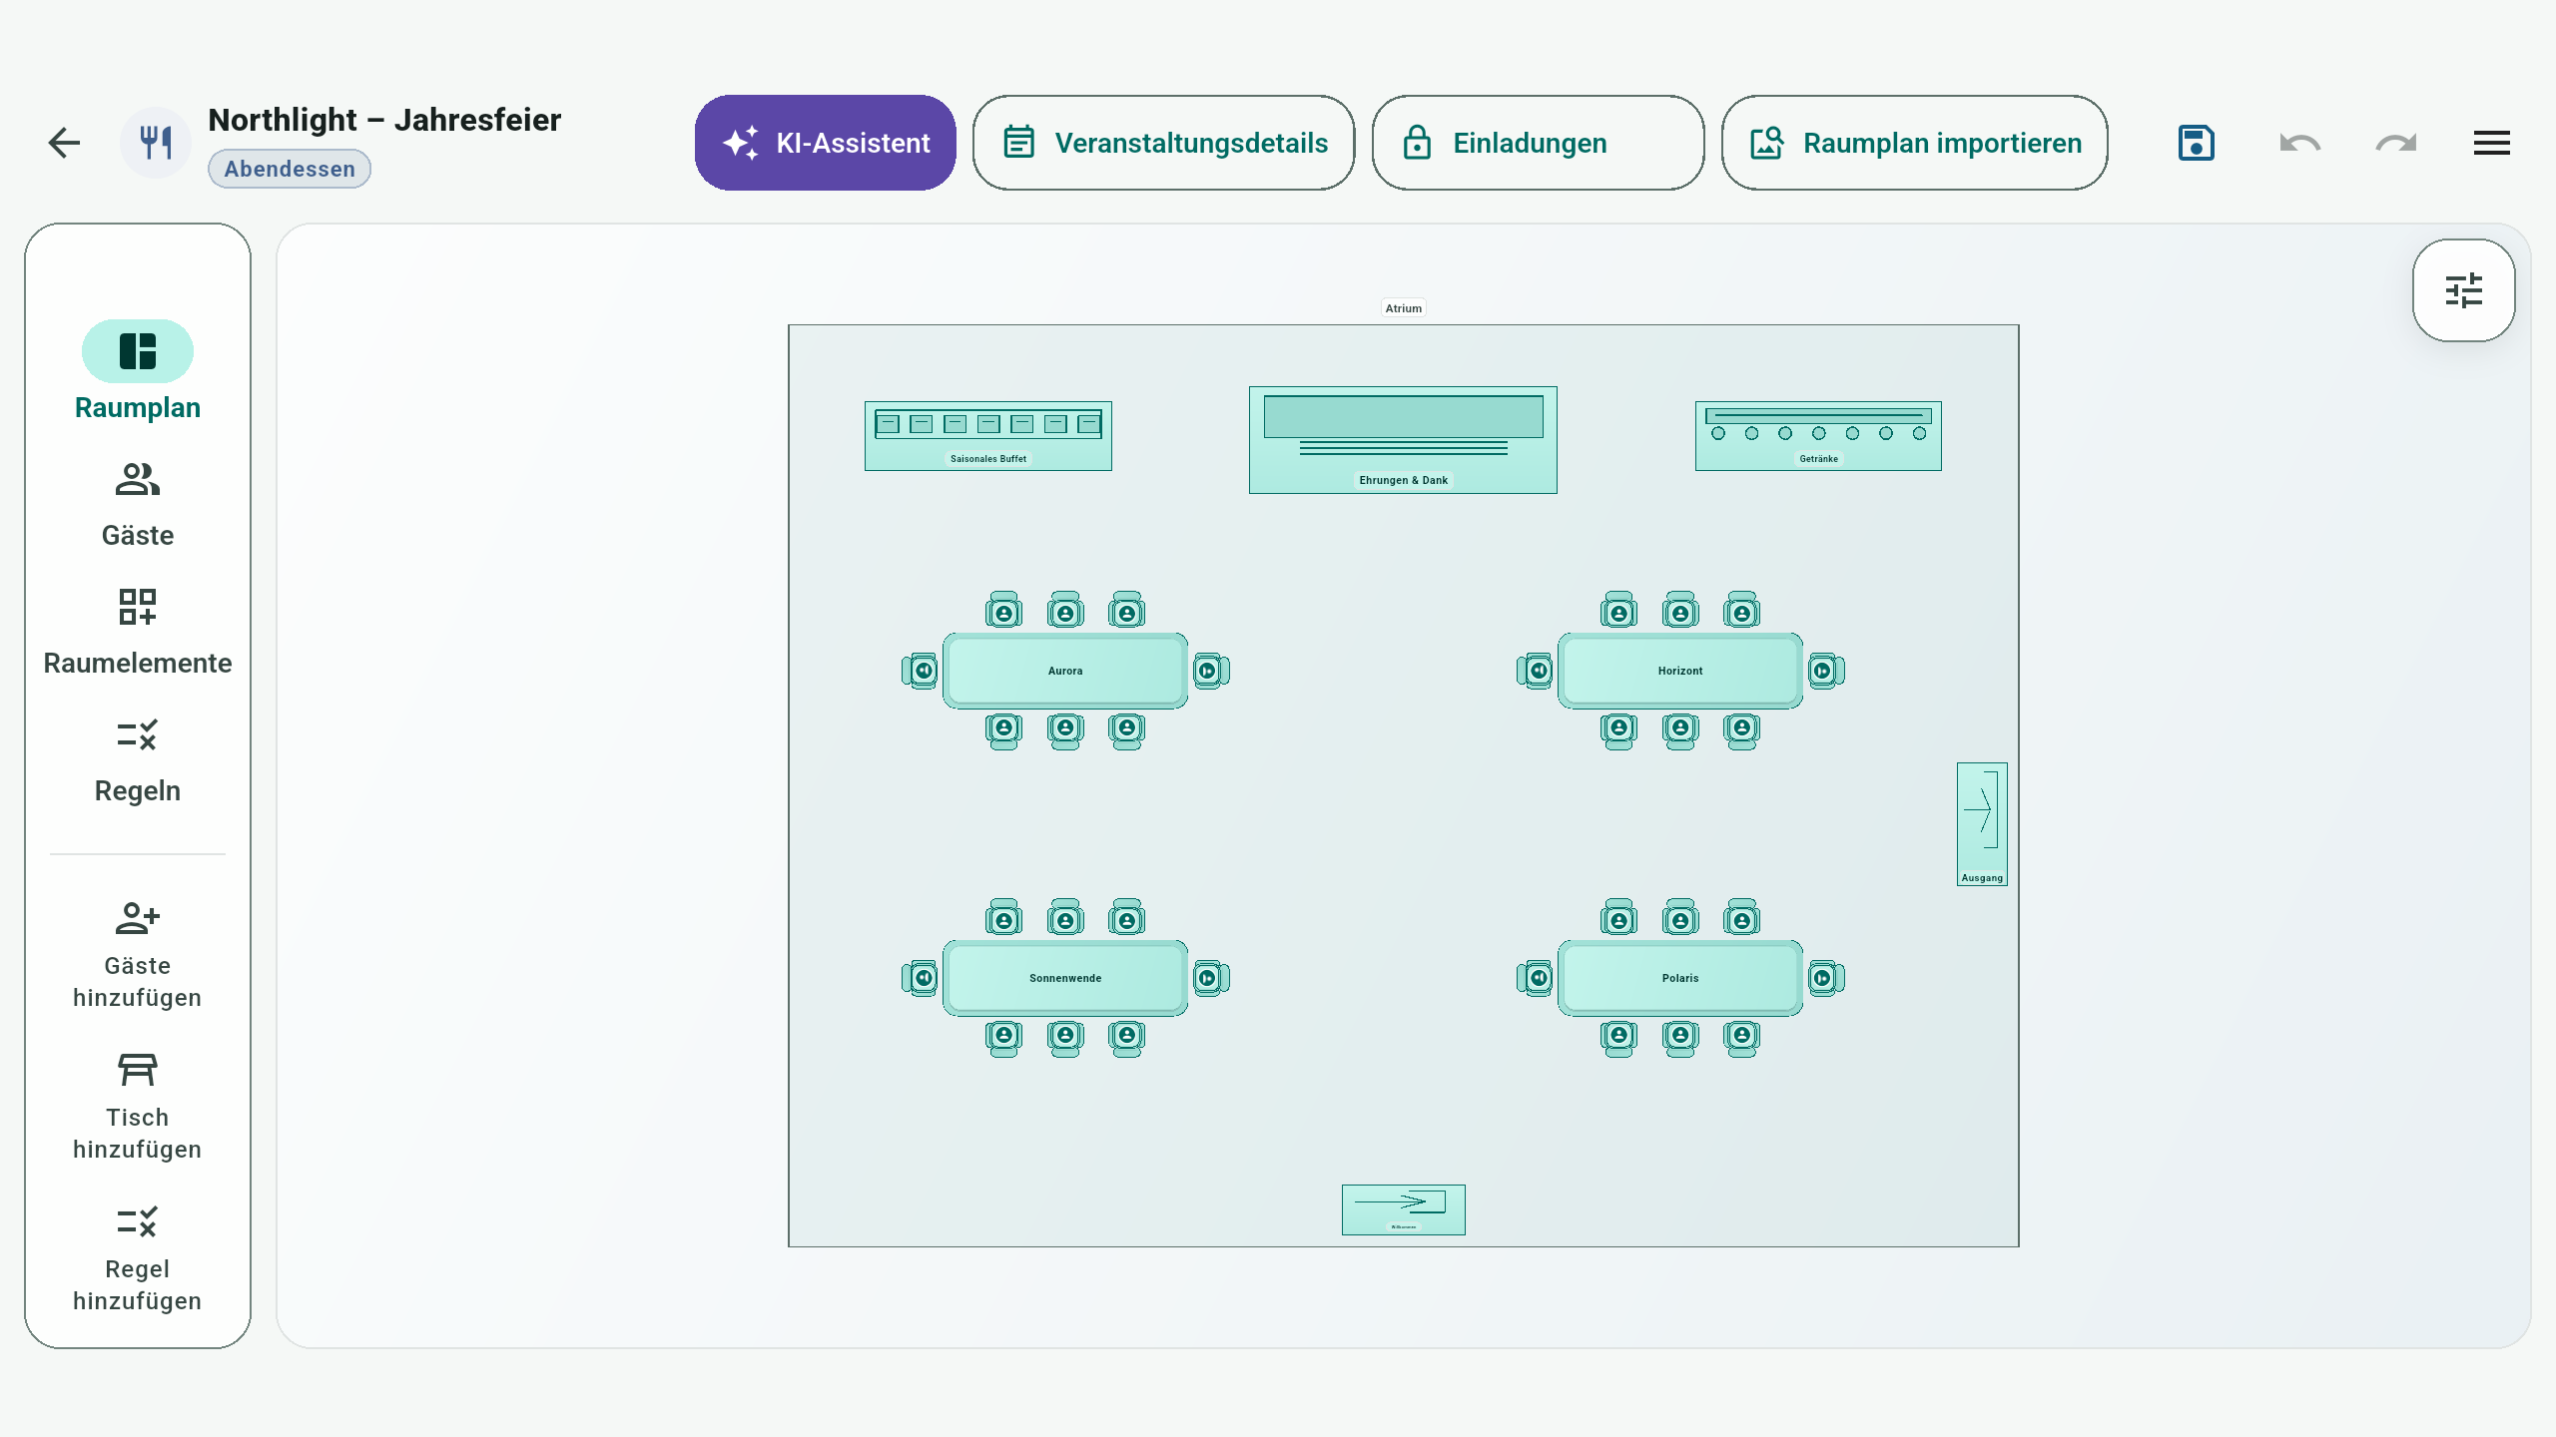
Task: Click Raumplan importieren
Action: tap(1914, 143)
